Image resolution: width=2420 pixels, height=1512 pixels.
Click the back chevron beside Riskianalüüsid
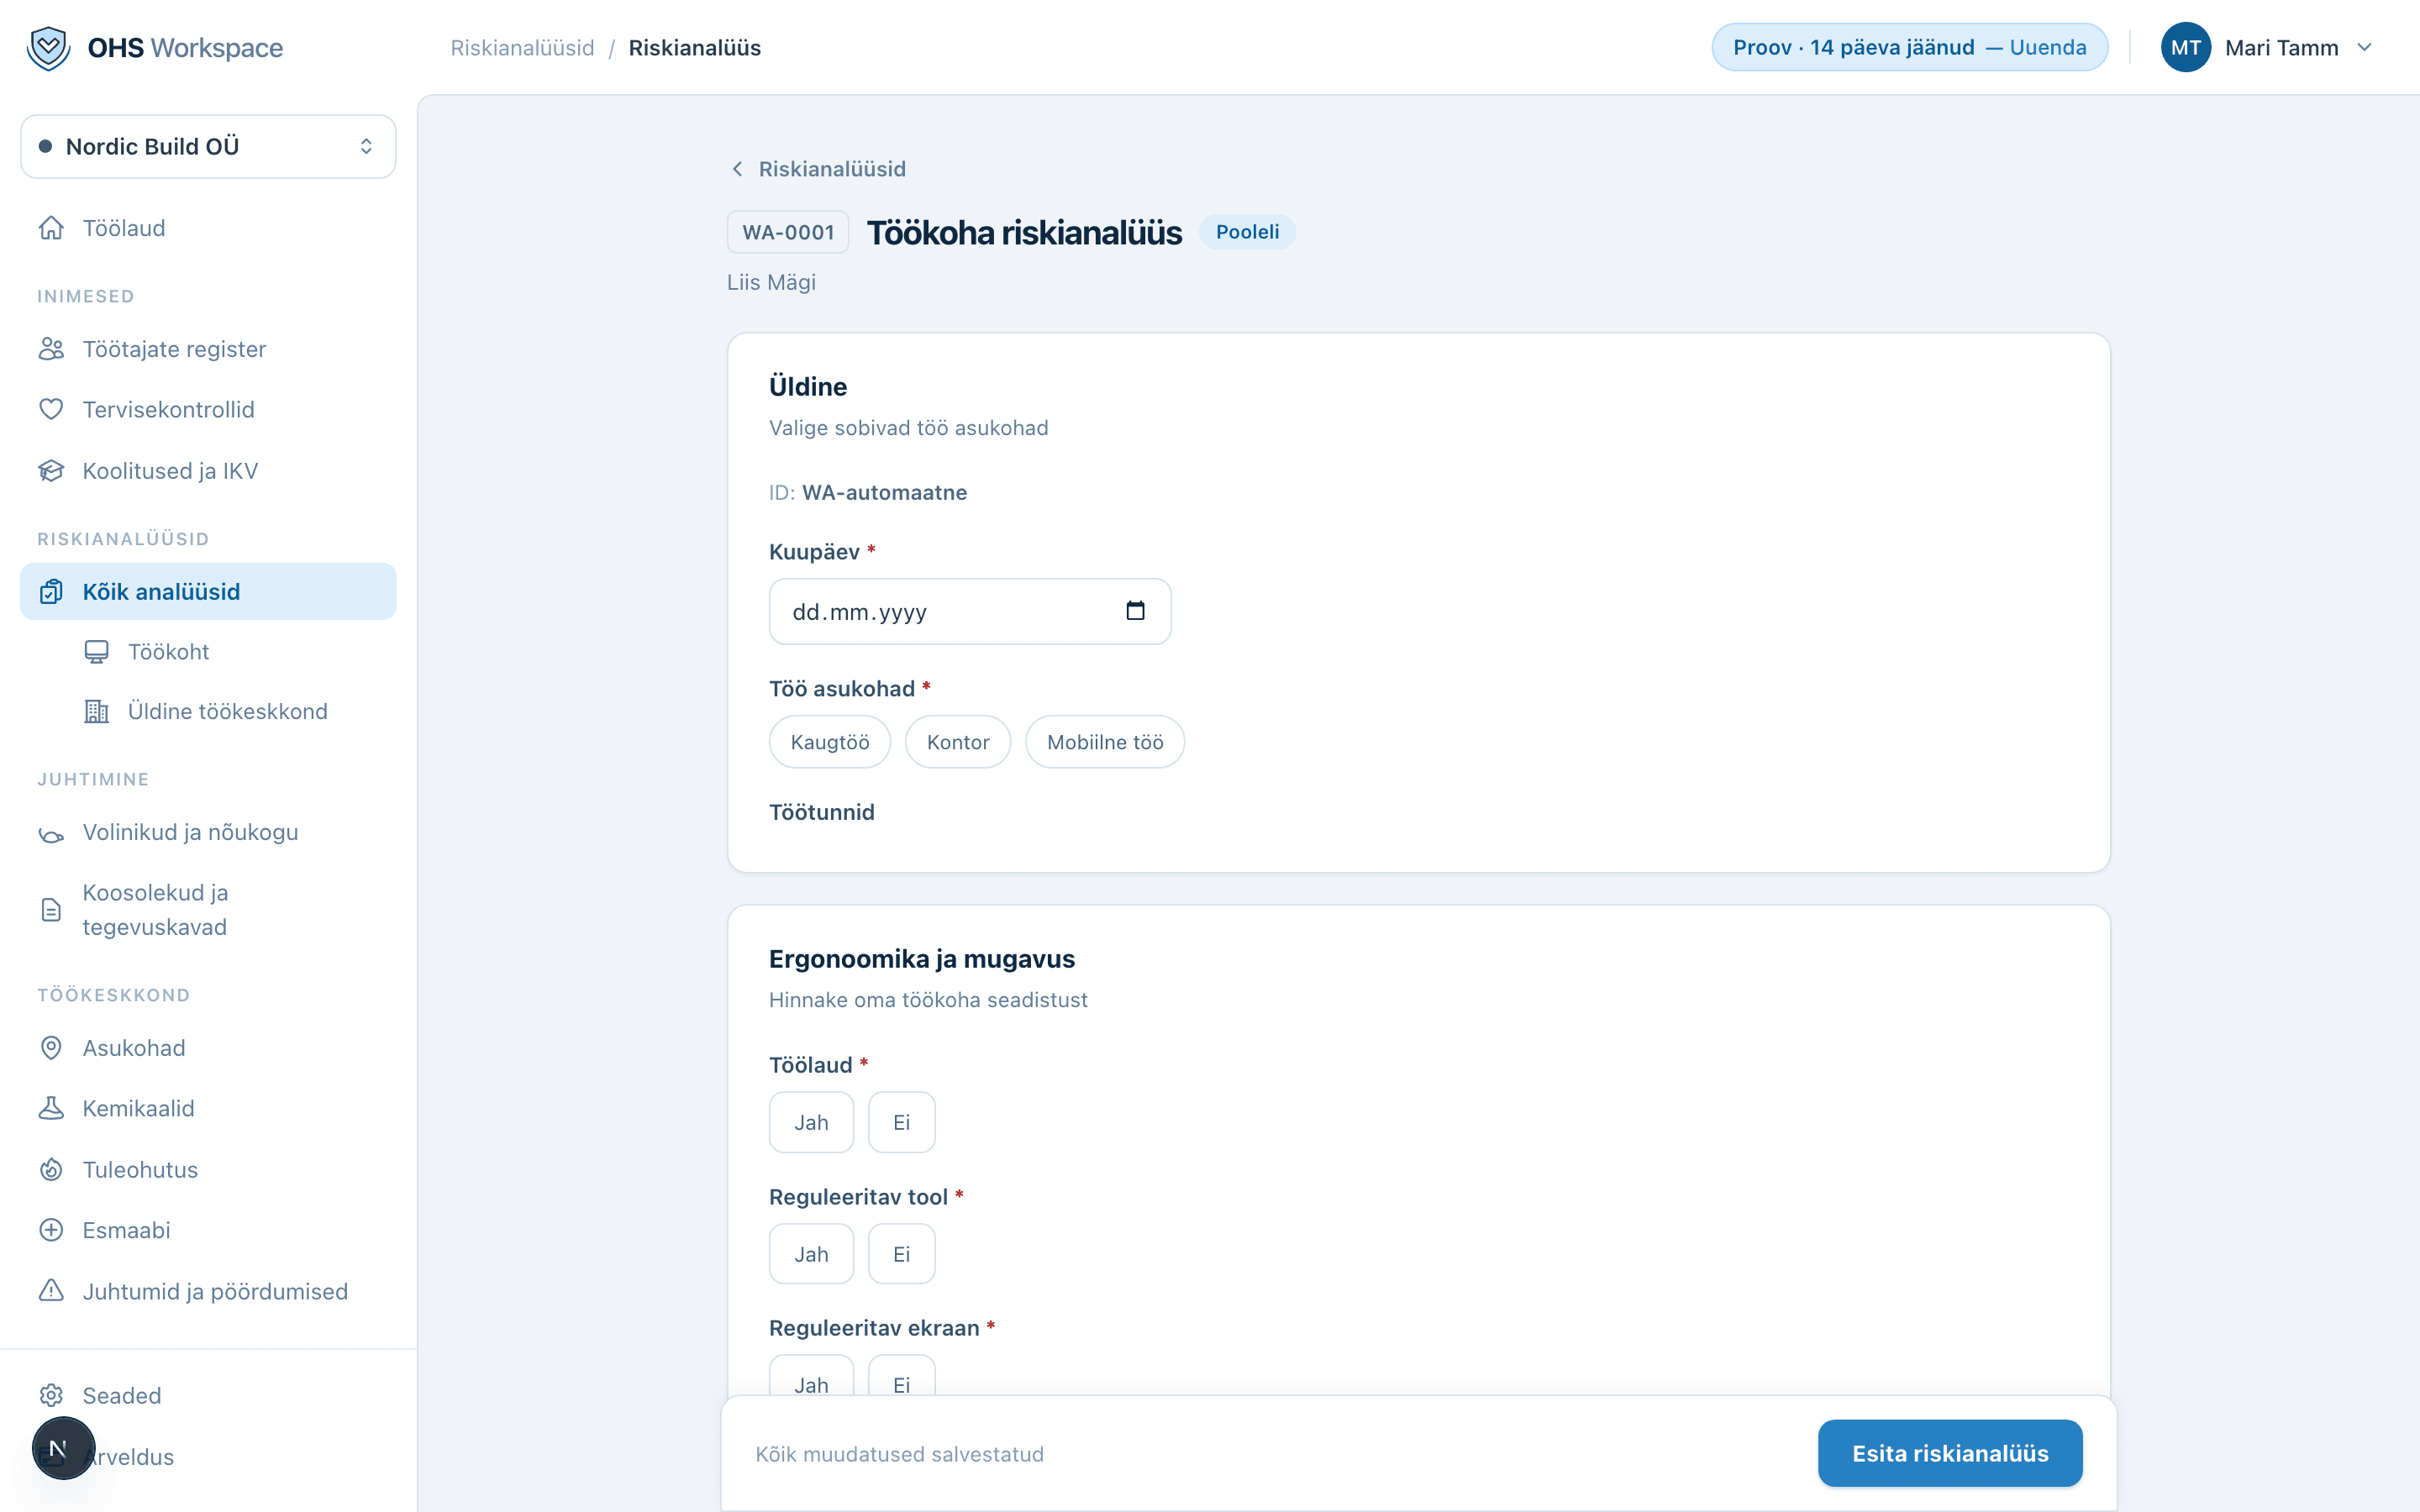(x=737, y=169)
